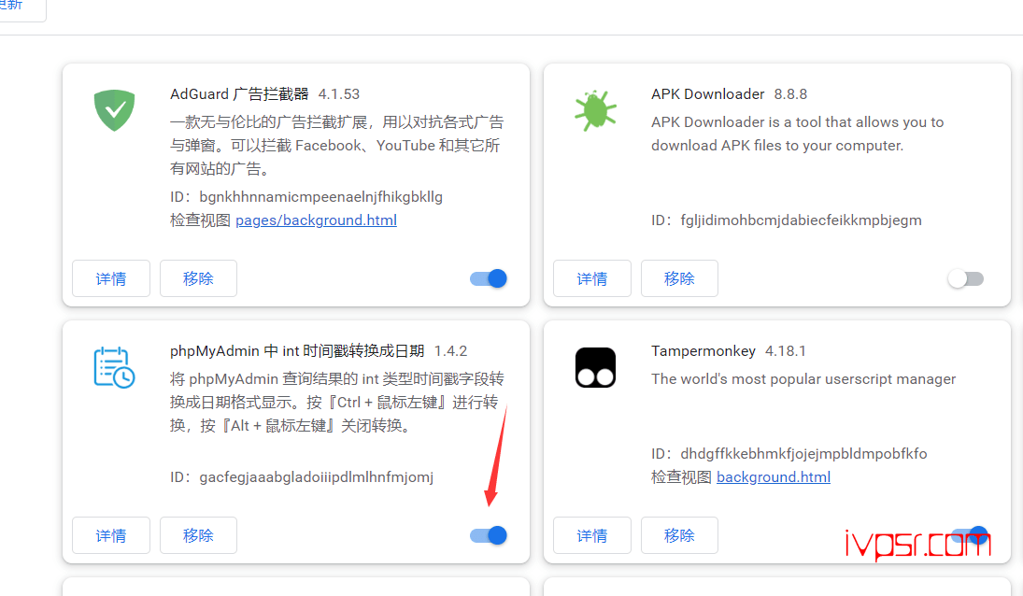Click the AdGuard 广告拦截器 title text

pyautogui.click(x=239, y=94)
